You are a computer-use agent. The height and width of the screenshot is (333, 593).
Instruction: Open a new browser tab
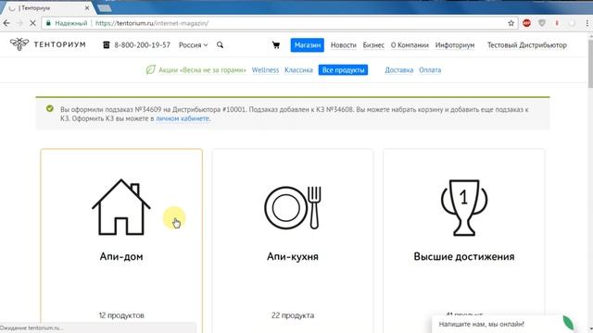coord(105,8)
